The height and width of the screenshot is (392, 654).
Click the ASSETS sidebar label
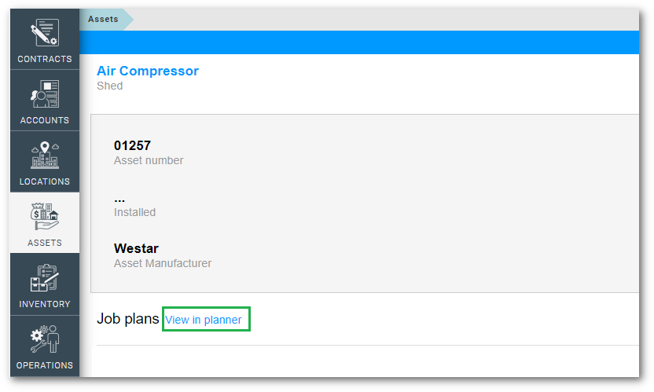45,243
